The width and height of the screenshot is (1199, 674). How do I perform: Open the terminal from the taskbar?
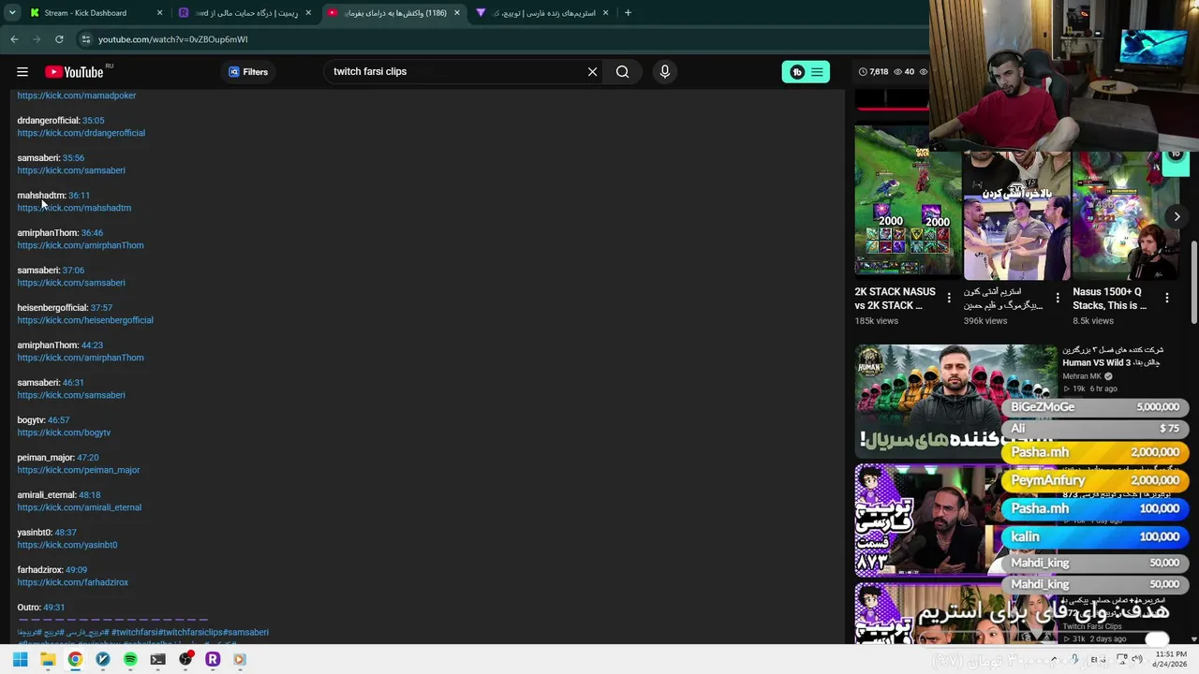point(157,659)
